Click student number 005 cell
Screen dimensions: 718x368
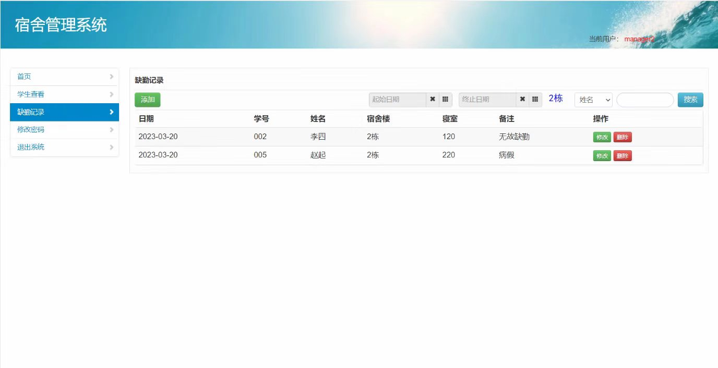click(x=260, y=155)
